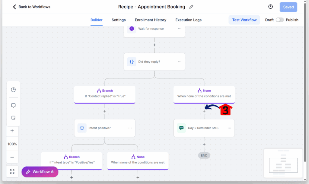Add step below Wait for response
The width and height of the screenshot is (309, 184).
point(154,45)
